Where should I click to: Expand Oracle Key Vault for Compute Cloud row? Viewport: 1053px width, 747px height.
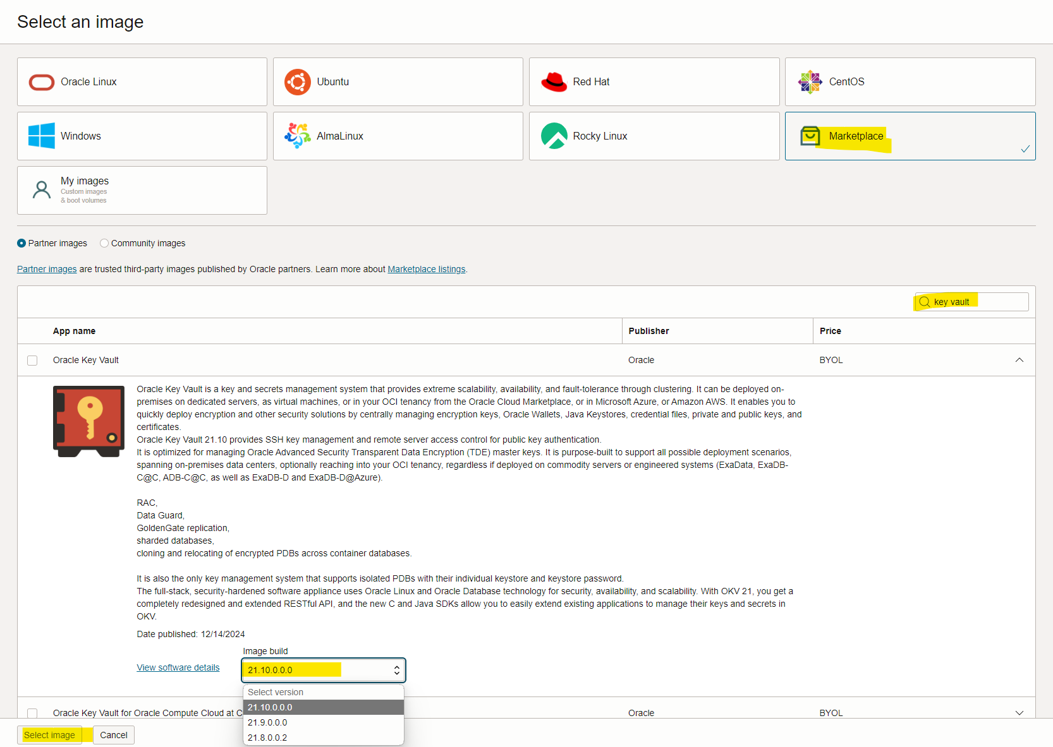click(1019, 713)
